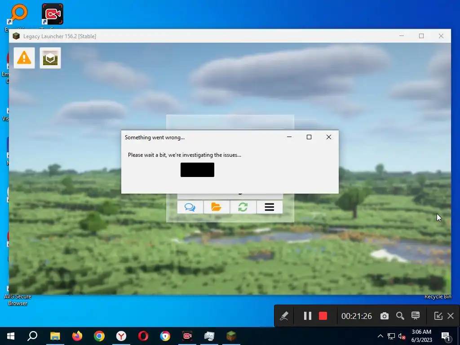Click the green refresh arrows button

click(243, 207)
